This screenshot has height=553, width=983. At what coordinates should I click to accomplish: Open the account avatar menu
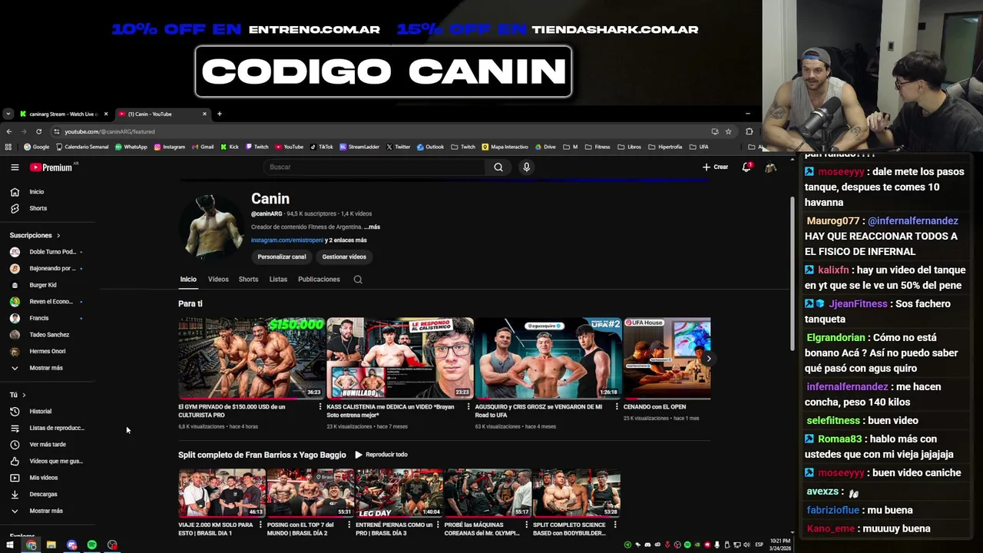pos(770,167)
